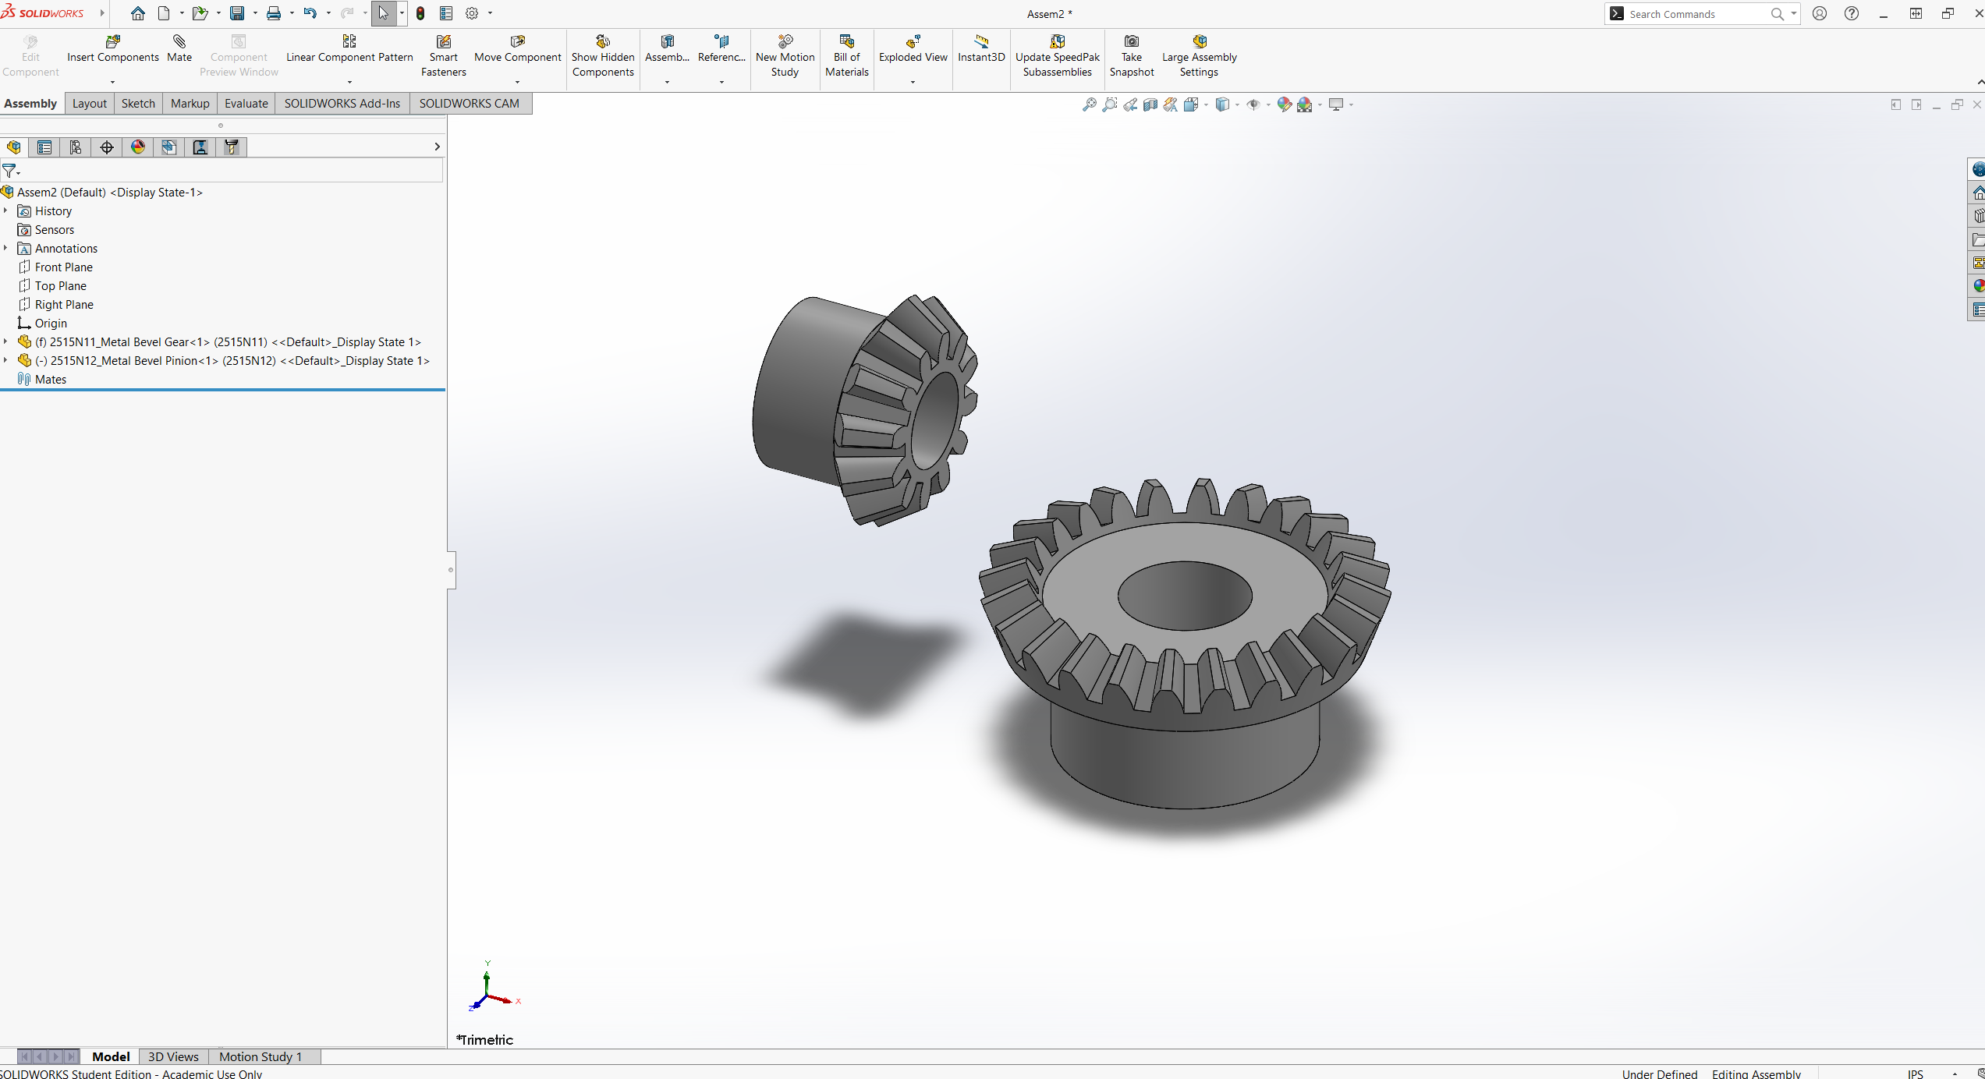Toggle the Hide/Show Items eye icon
Image resolution: width=1985 pixels, height=1079 pixels.
pos(1253,104)
